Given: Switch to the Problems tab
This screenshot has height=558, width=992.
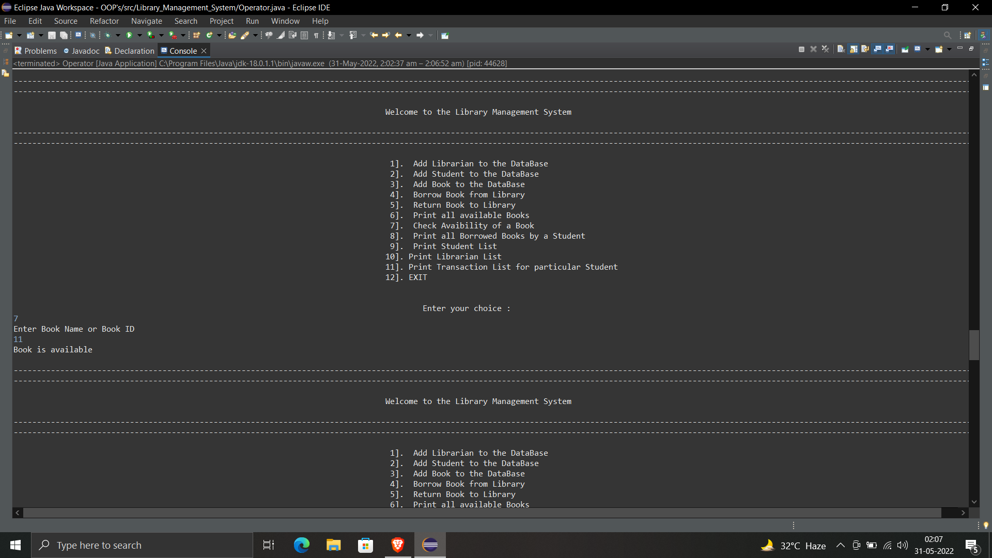Looking at the screenshot, I should [x=36, y=51].
